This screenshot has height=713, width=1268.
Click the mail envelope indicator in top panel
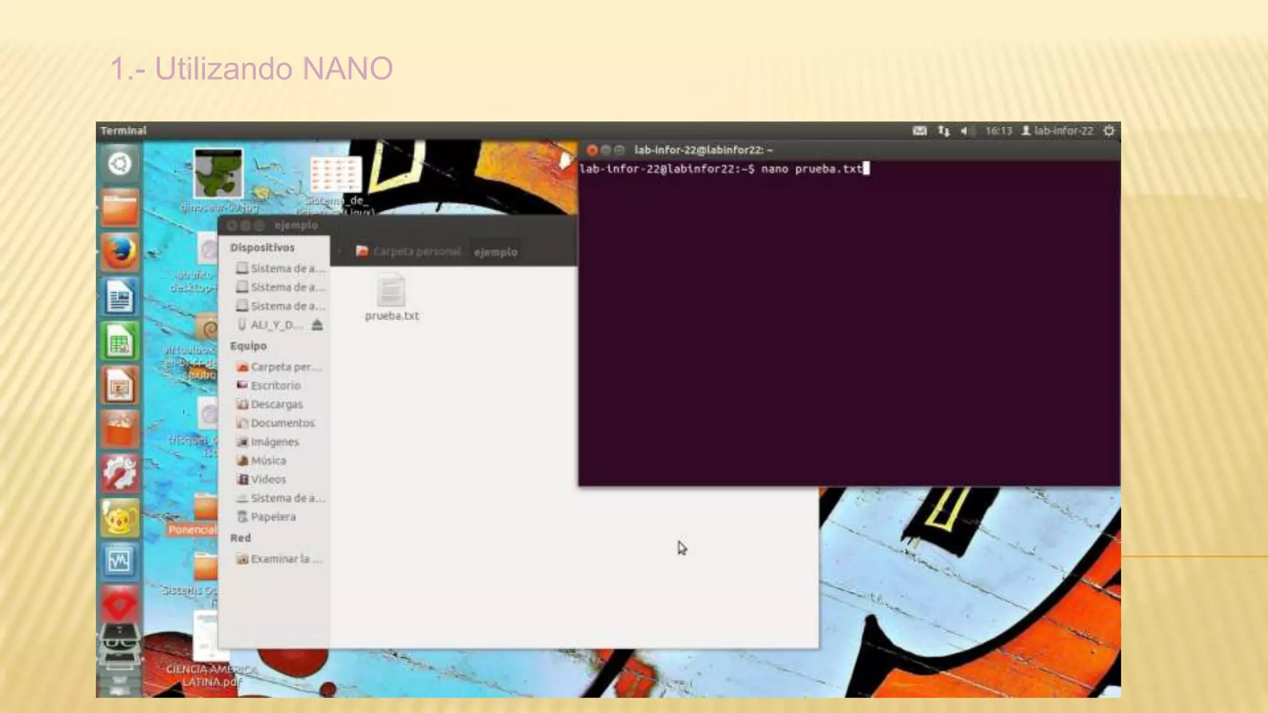click(x=919, y=131)
